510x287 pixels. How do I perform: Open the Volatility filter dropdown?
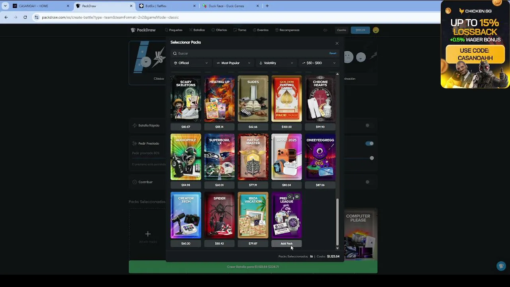point(276,63)
